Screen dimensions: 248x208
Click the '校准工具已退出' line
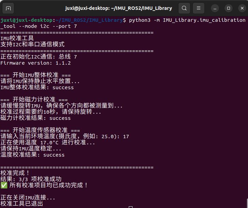(22, 204)
